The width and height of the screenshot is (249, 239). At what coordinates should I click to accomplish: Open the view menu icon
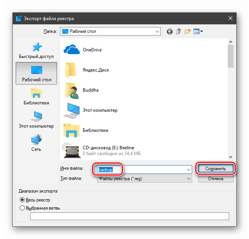click(198, 31)
